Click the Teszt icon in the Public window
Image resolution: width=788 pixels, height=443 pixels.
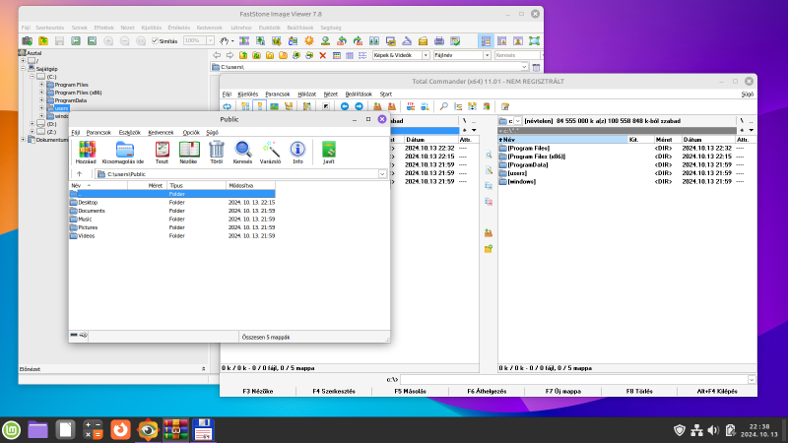pyautogui.click(x=162, y=153)
